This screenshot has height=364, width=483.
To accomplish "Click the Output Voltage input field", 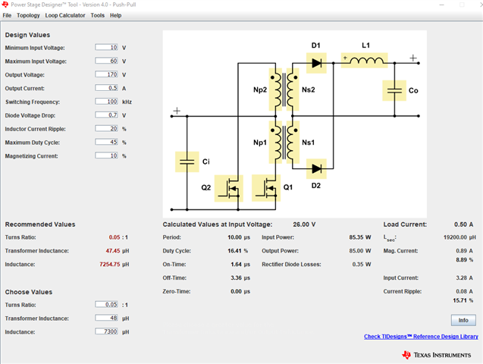I will [x=107, y=74].
